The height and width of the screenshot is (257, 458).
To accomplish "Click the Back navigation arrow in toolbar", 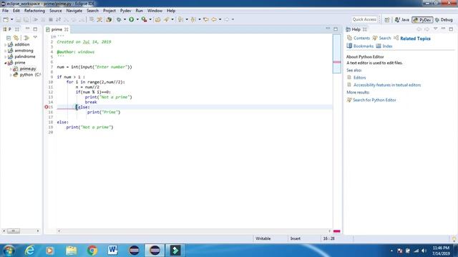I will click(214, 19).
